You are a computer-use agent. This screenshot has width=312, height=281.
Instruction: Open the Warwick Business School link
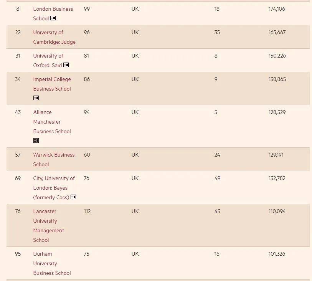[54, 159]
